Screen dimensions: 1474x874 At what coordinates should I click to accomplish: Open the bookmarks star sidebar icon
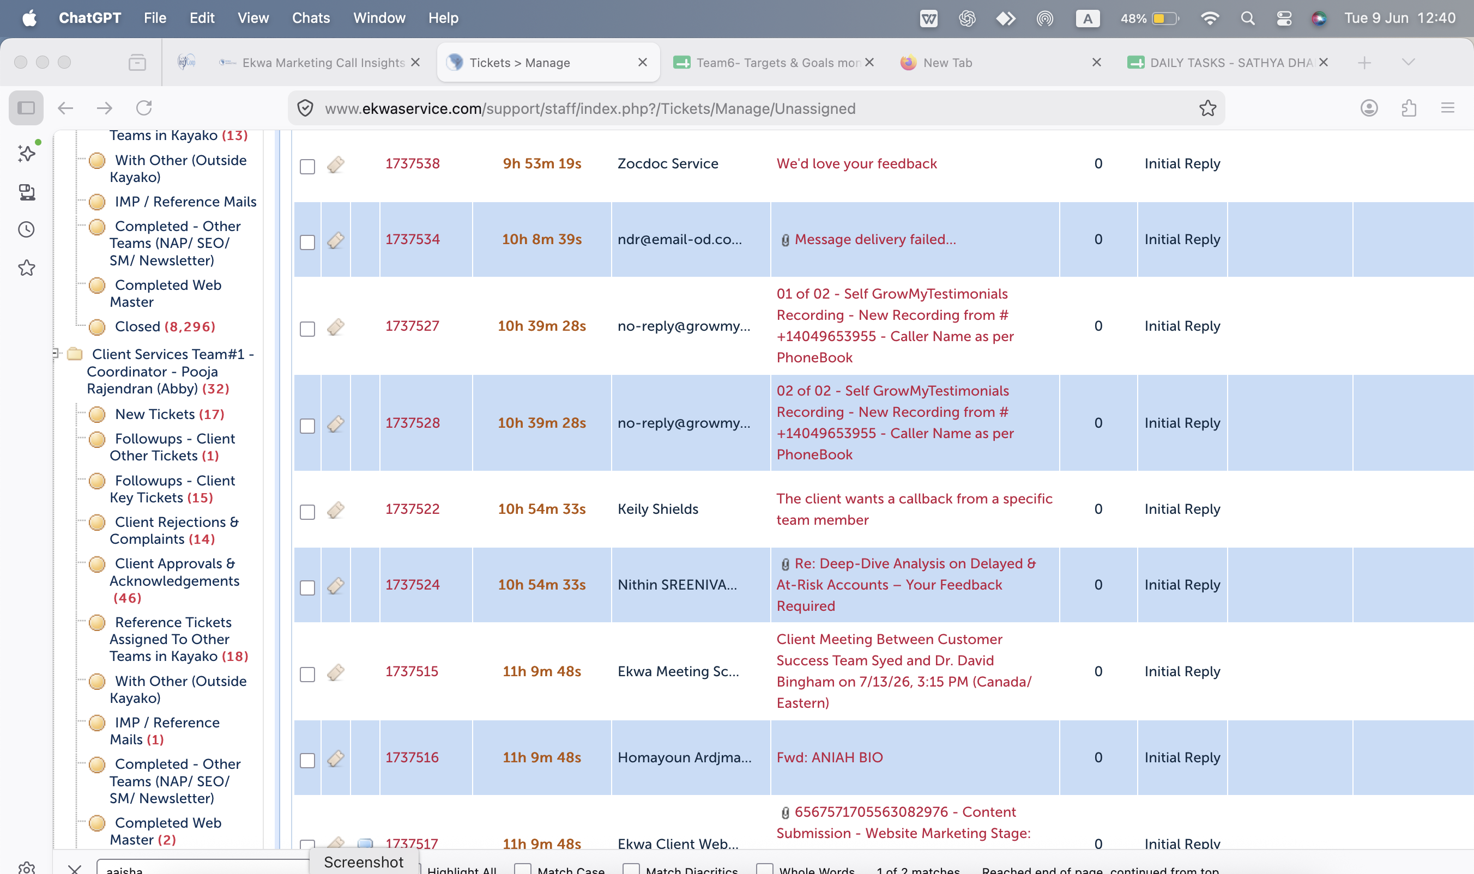click(x=27, y=268)
